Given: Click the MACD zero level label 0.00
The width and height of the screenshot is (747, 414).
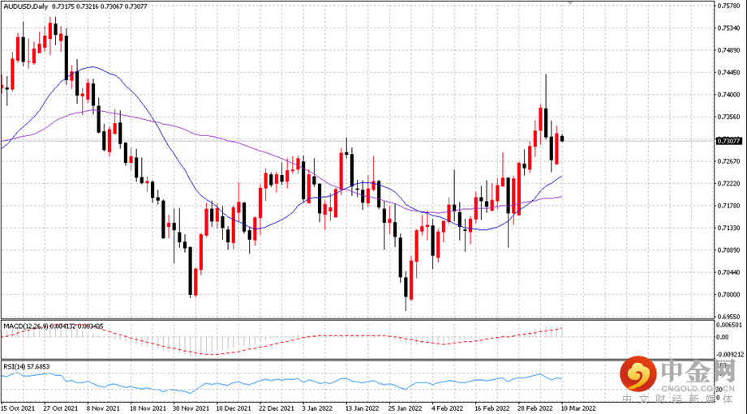Looking at the screenshot, I should point(723,337).
